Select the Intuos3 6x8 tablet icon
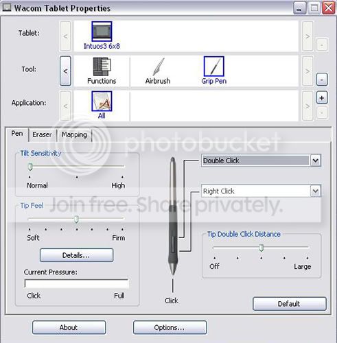 pos(102,32)
